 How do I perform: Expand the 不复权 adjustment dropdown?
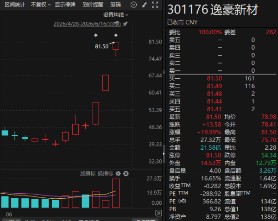click(40, 5)
